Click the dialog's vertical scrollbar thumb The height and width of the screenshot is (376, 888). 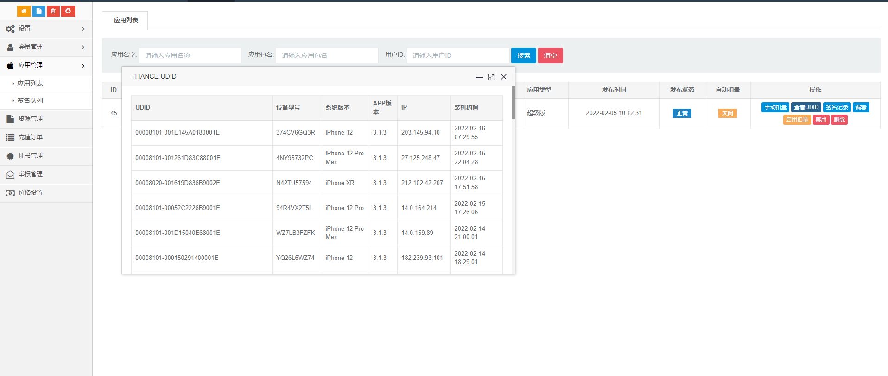click(x=514, y=102)
